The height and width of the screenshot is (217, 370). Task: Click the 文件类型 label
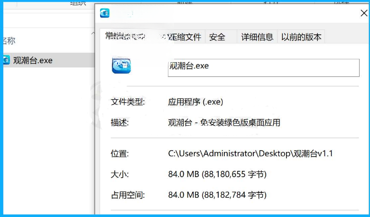click(128, 102)
